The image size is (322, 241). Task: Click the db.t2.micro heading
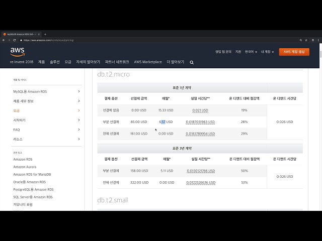[x=113, y=74]
